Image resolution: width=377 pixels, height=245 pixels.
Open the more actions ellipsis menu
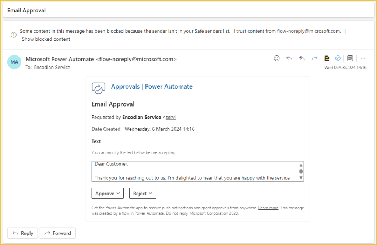point(363,58)
